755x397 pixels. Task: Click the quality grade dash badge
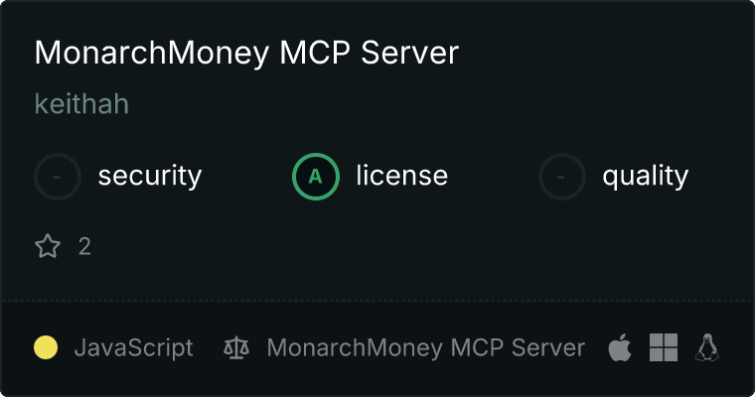coord(562,177)
